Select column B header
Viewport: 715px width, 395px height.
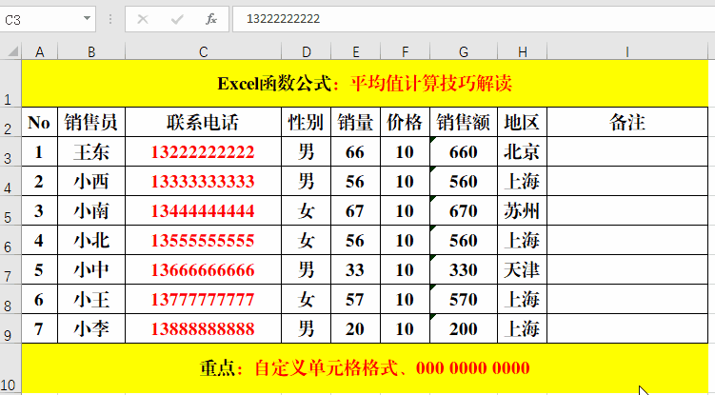pos(91,51)
